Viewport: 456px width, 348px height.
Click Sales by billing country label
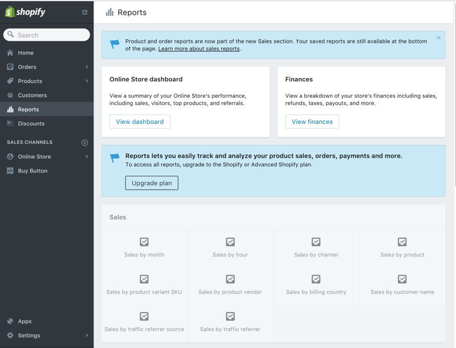point(316,292)
